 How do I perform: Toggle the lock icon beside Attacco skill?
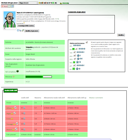(x=13, y=130)
